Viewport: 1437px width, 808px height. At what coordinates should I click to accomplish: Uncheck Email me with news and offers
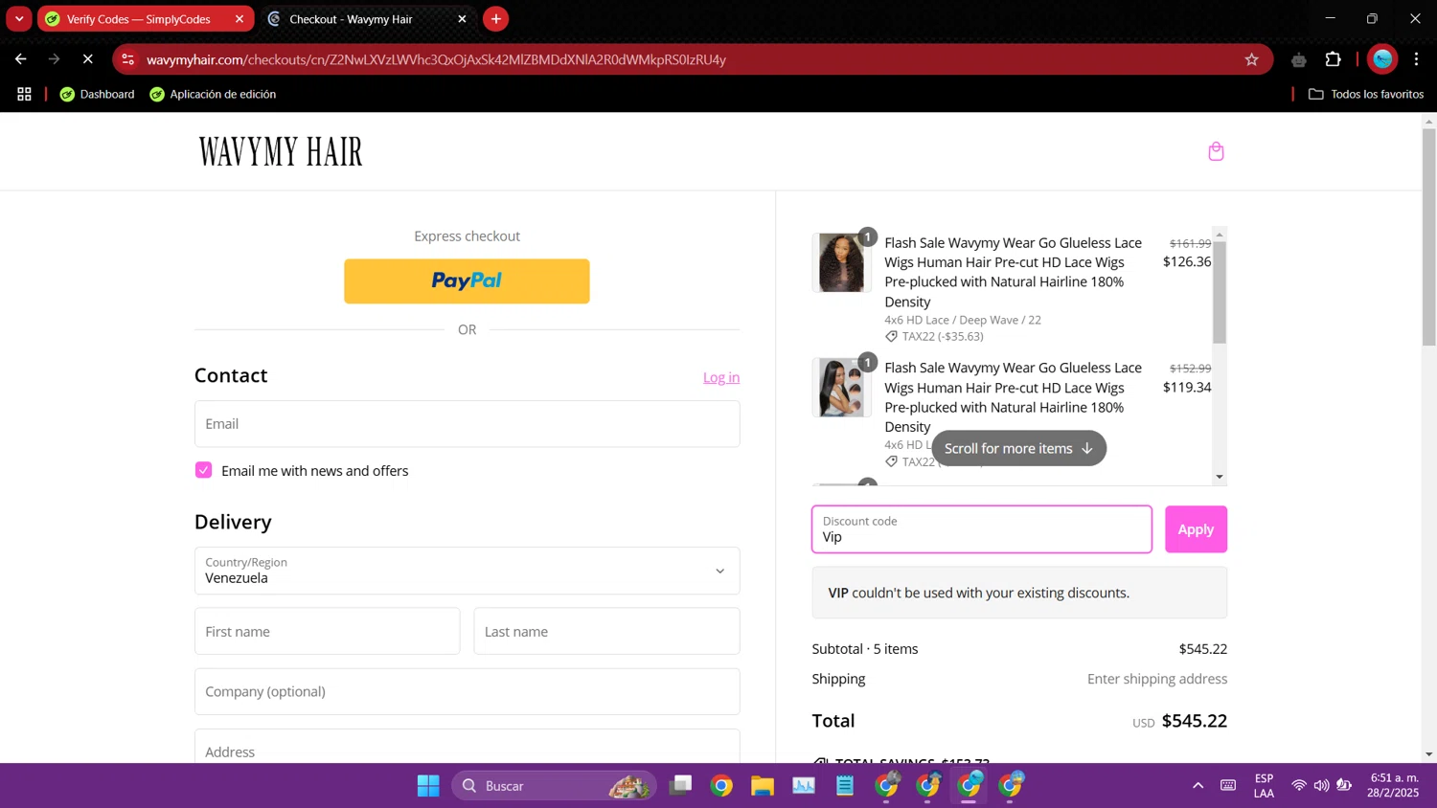(x=203, y=470)
